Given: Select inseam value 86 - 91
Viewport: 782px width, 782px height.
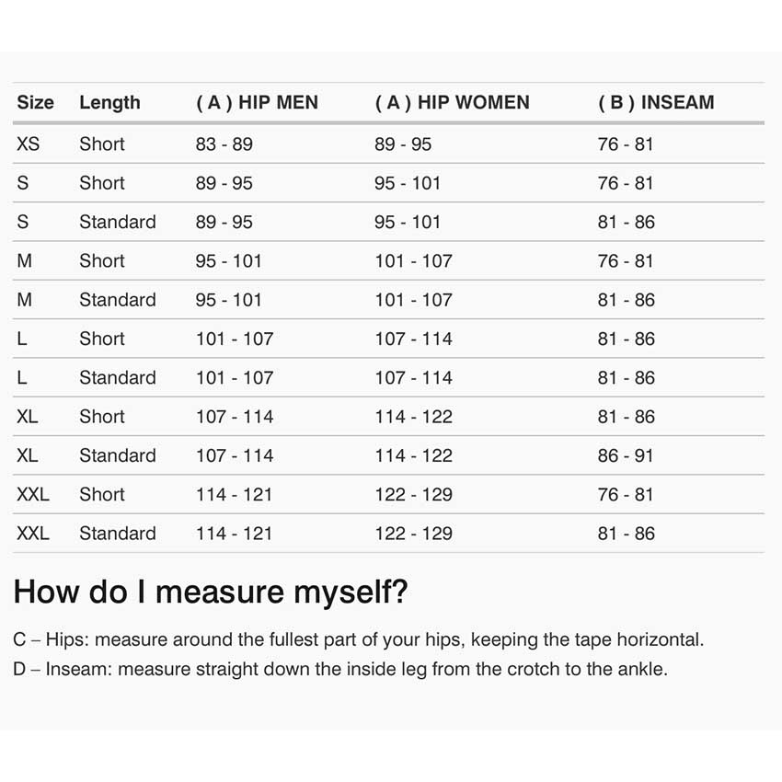Looking at the screenshot, I should coord(626,455).
